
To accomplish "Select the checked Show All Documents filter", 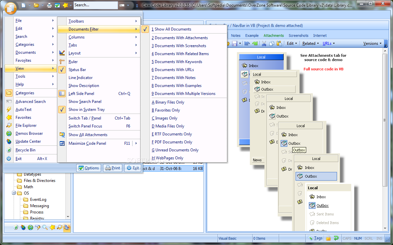I will click(184, 29).
